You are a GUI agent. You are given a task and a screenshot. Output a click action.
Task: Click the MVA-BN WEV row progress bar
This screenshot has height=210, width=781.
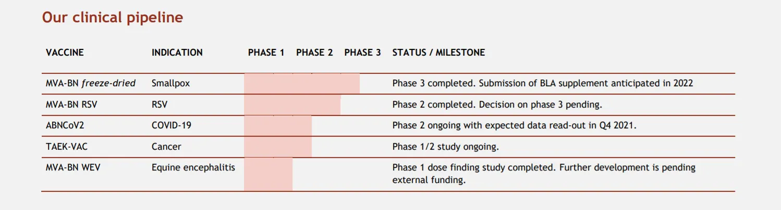tap(268, 174)
